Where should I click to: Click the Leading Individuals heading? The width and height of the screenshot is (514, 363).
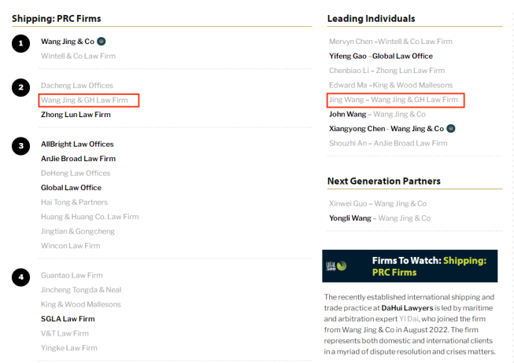pyautogui.click(x=371, y=19)
